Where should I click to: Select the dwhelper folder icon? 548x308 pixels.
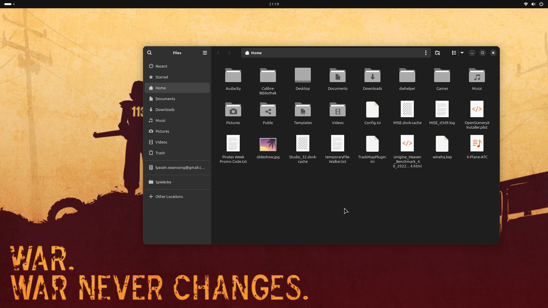(407, 75)
